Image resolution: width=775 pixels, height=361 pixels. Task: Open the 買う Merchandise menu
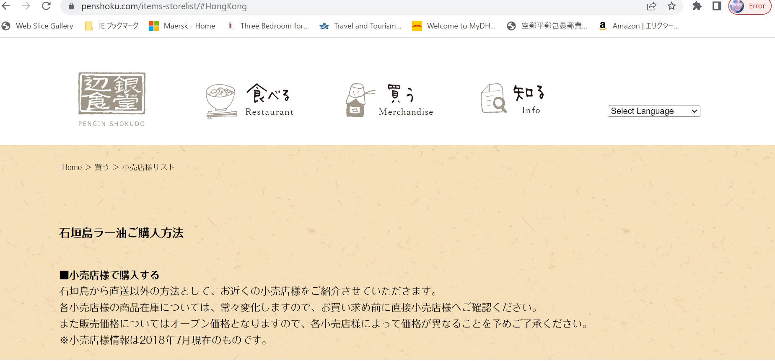406,101
